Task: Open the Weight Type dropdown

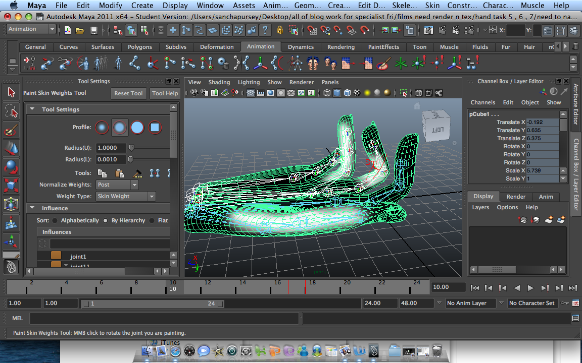Action: tap(125, 196)
